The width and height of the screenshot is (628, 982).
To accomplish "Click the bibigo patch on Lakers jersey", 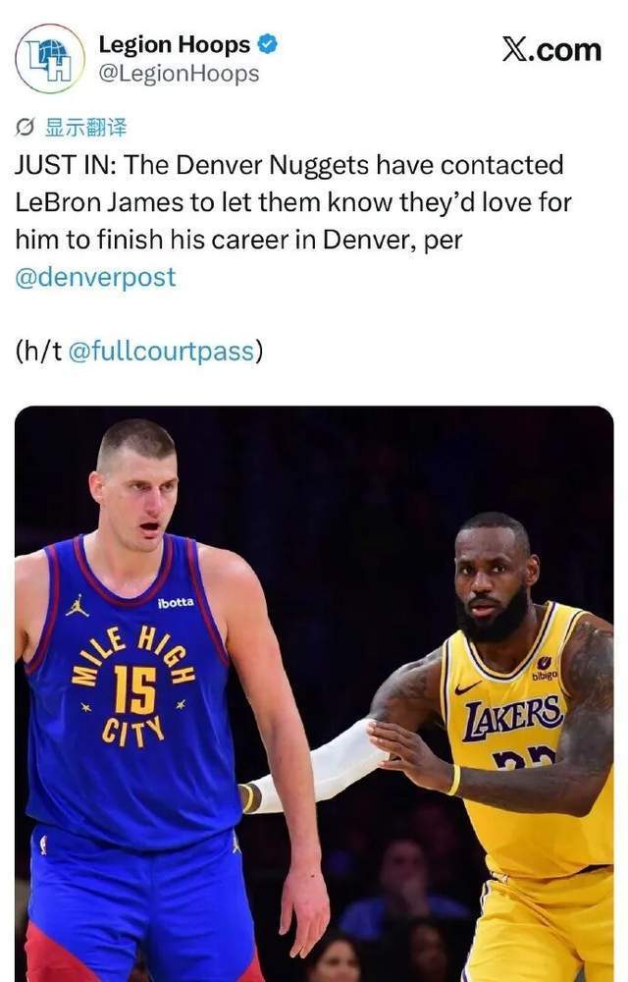I will [x=545, y=670].
